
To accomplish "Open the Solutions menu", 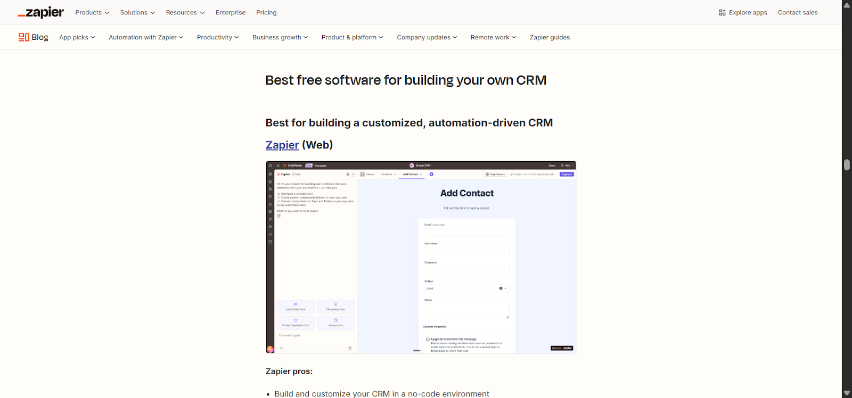I will (137, 12).
